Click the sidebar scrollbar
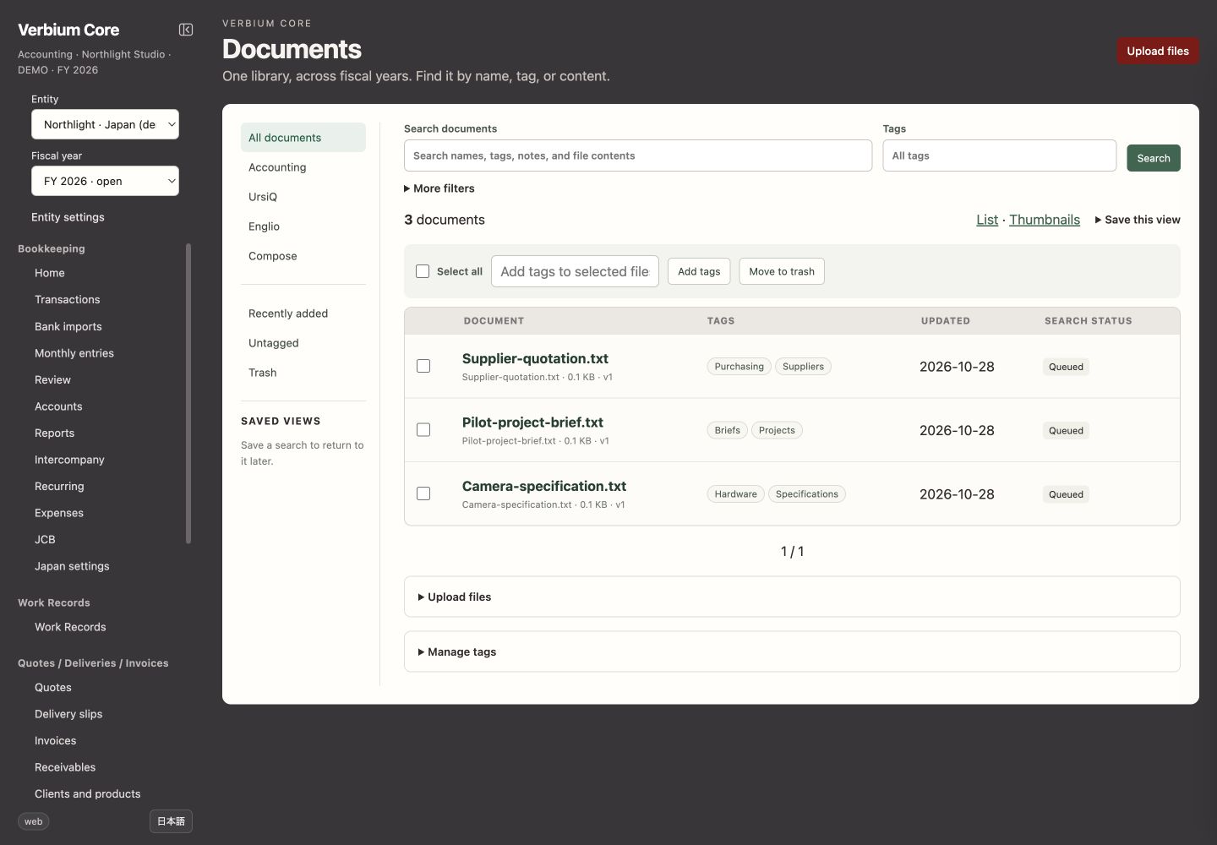This screenshot has width=1217, height=845. pyautogui.click(x=188, y=393)
